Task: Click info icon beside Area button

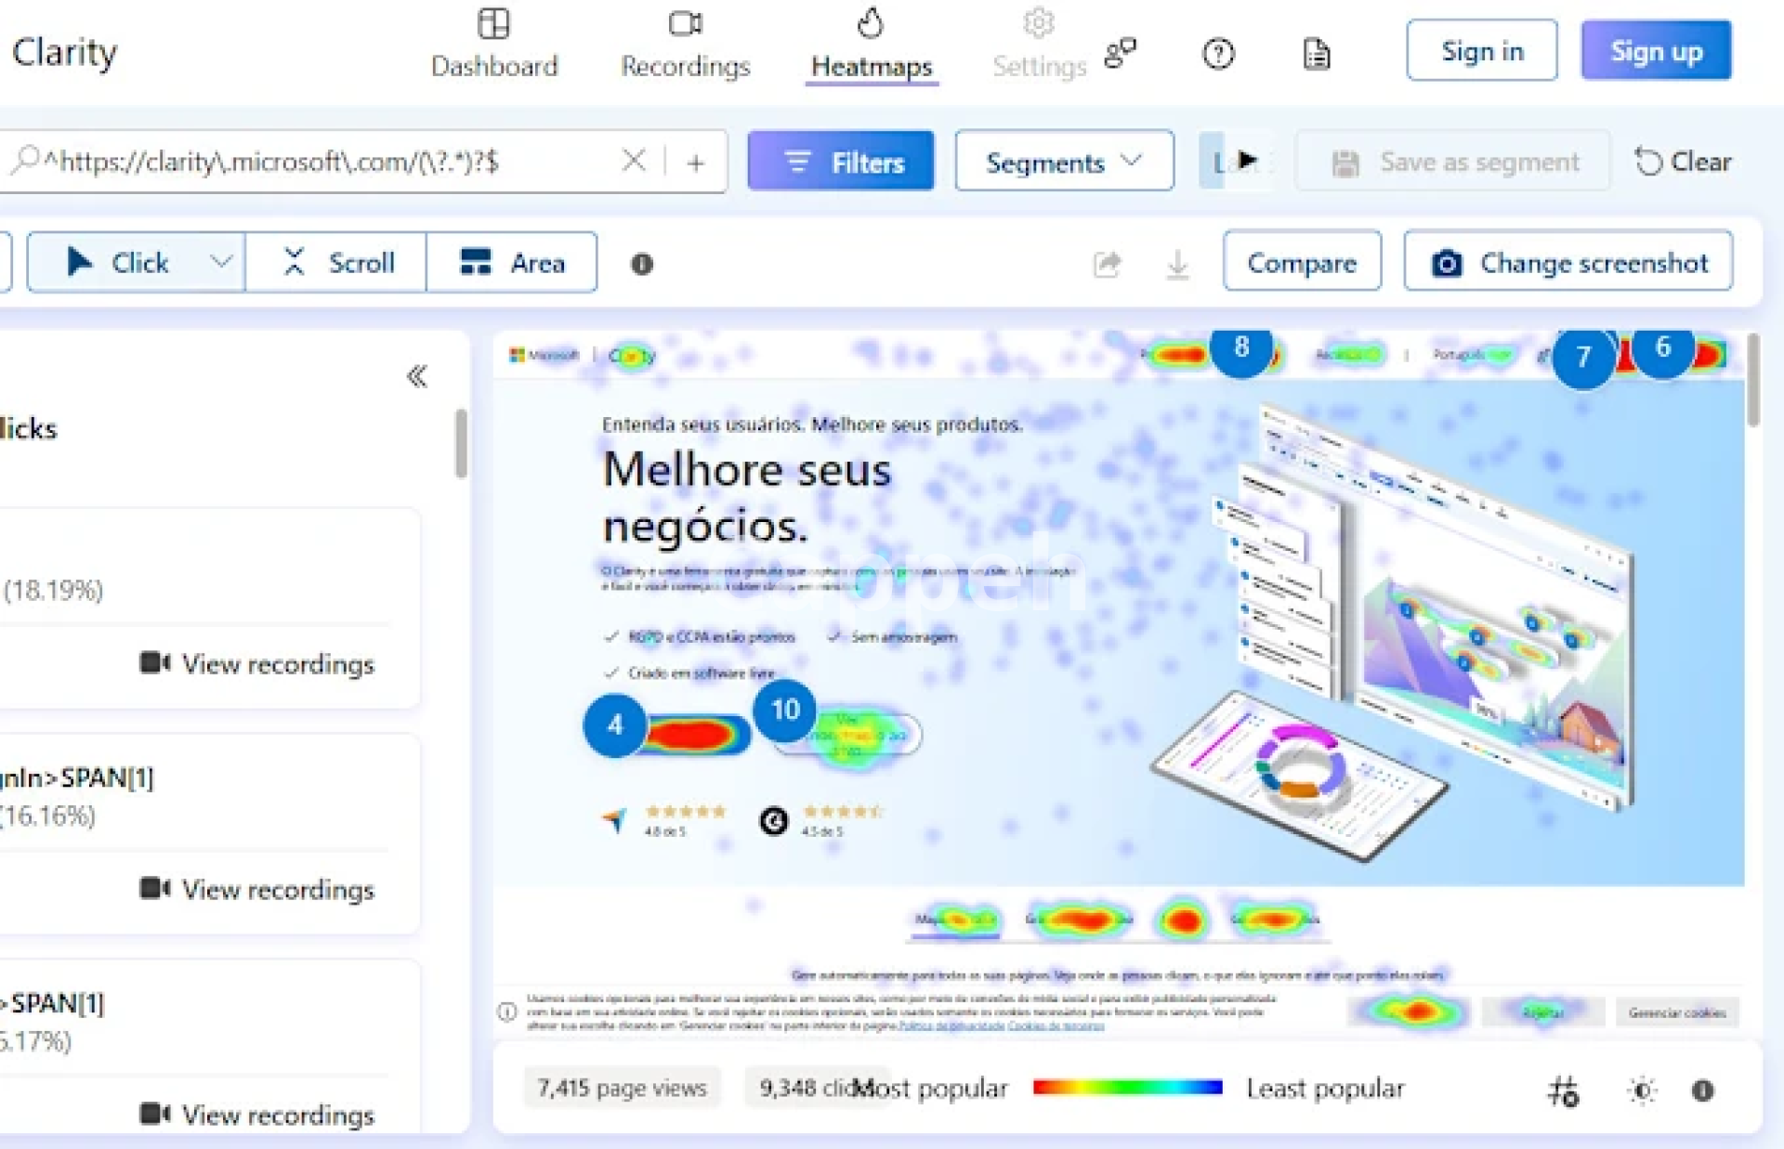Action: (x=641, y=265)
